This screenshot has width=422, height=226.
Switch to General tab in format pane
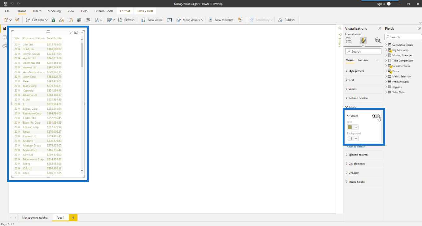pos(363,60)
